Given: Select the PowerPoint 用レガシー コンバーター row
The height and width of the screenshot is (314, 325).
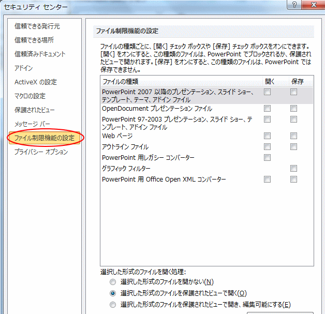Looking at the screenshot, I should pyautogui.click(x=207, y=158).
